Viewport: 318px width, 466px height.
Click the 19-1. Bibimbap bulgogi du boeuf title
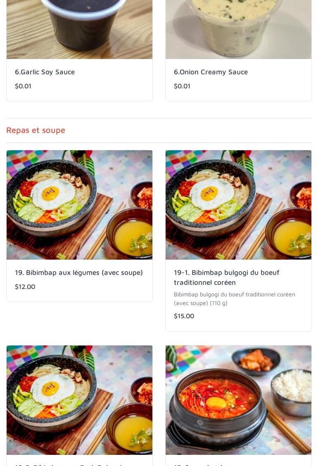click(x=226, y=277)
